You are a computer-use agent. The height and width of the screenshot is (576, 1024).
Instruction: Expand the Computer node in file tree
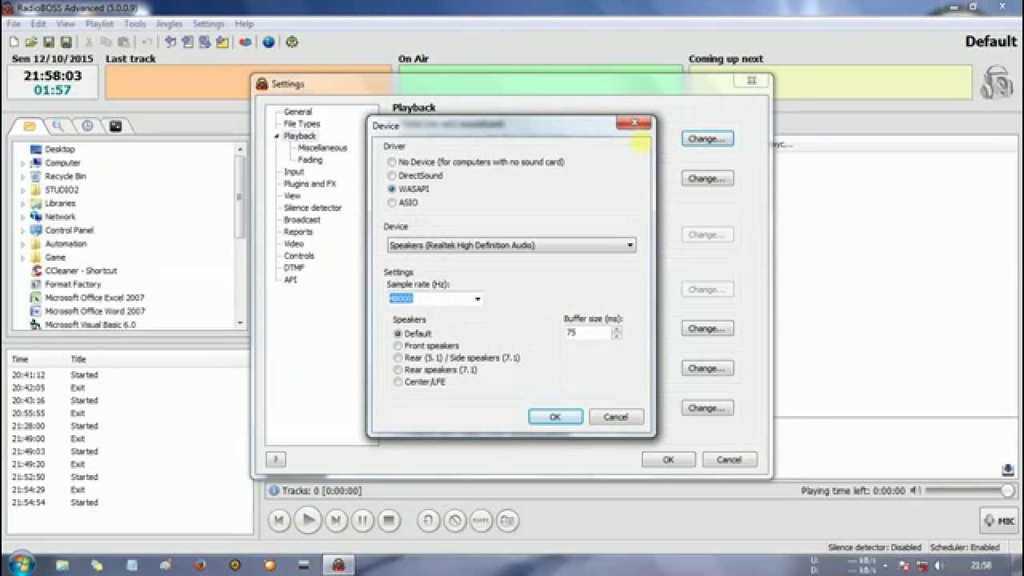[23, 163]
